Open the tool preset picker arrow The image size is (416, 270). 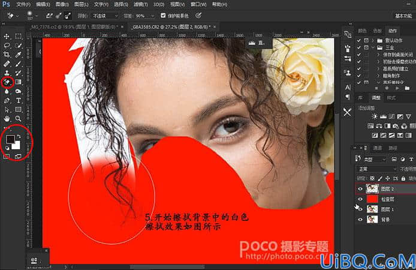point(17,16)
